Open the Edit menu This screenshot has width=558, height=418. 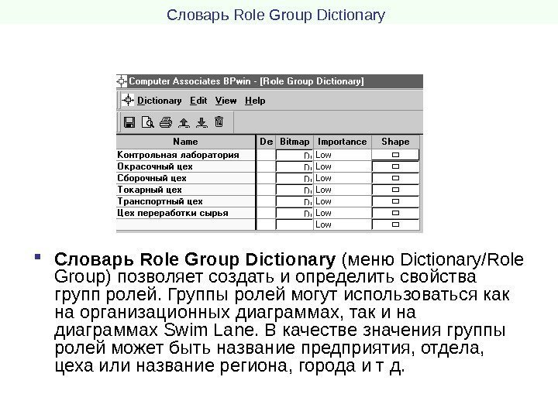tap(198, 101)
